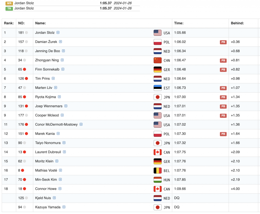
Task: Click the grey dot next to number 181
Action: (26, 33)
